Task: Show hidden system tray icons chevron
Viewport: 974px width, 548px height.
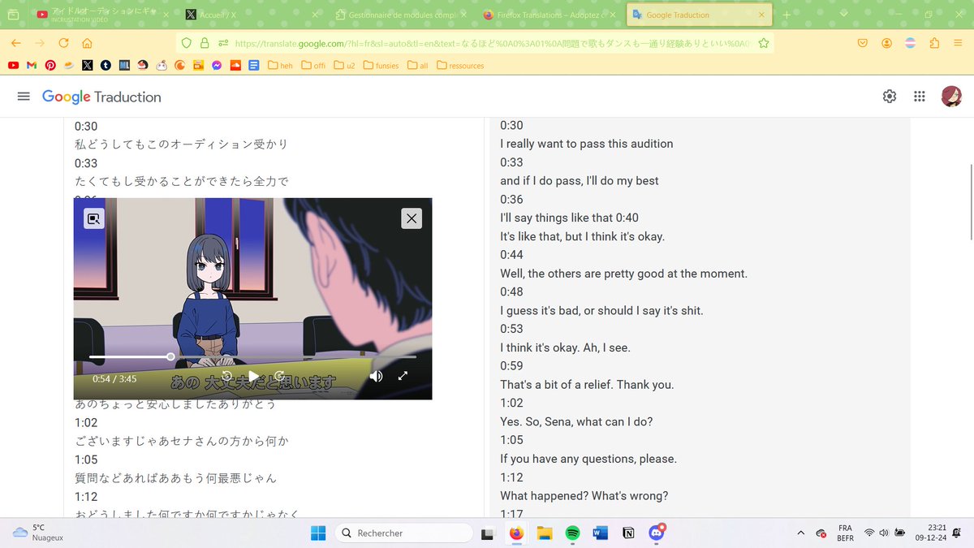Action: coord(801,533)
